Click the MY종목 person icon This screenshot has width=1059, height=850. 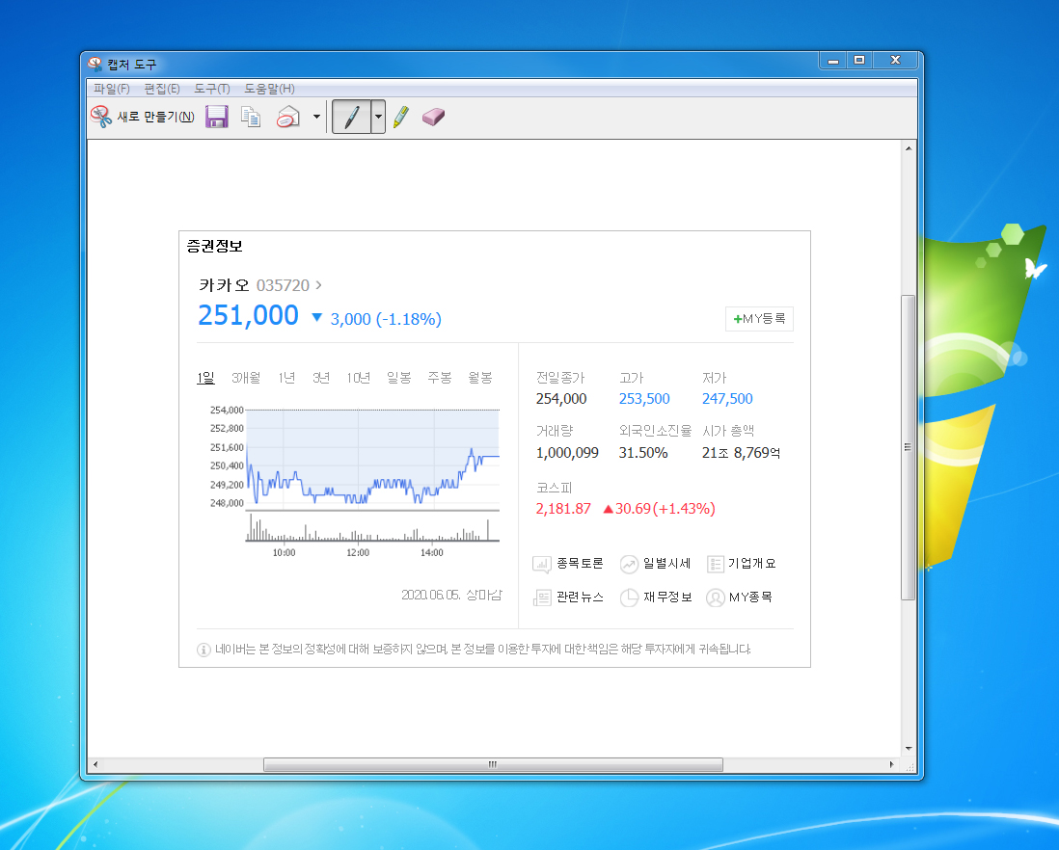point(716,598)
